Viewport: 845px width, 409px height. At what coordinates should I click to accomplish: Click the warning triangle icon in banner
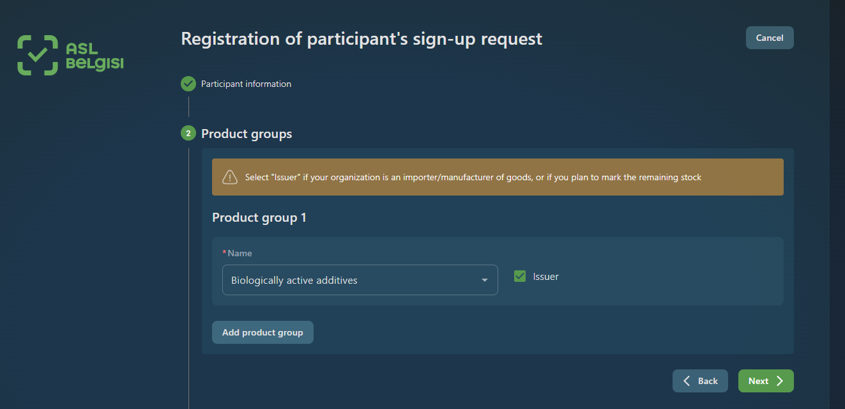pyautogui.click(x=230, y=177)
